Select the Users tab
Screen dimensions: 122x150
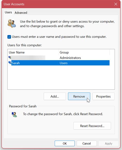coord(8,12)
